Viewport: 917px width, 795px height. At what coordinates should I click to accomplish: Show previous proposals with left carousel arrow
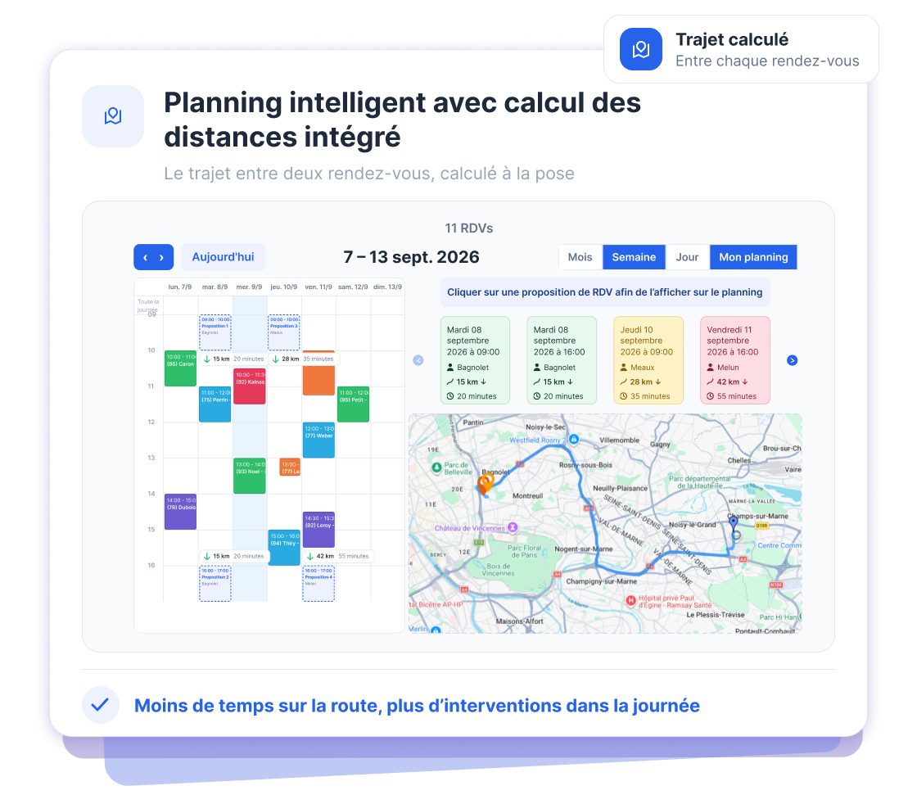[x=418, y=360]
